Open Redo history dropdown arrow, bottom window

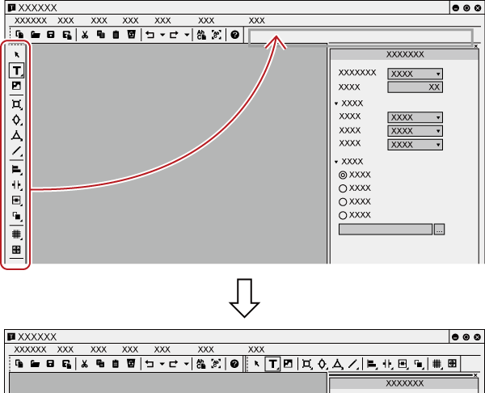pos(187,364)
